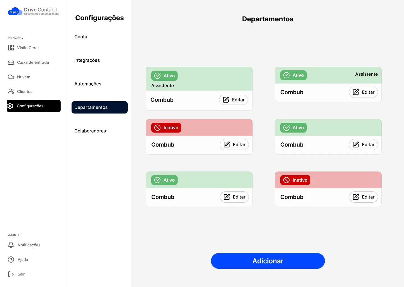Click the Notificações bell icon
Image resolution: width=404 pixels, height=287 pixels.
click(x=11, y=245)
